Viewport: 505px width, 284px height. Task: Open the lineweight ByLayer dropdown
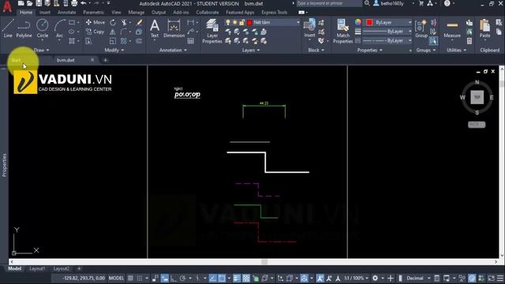410,32
